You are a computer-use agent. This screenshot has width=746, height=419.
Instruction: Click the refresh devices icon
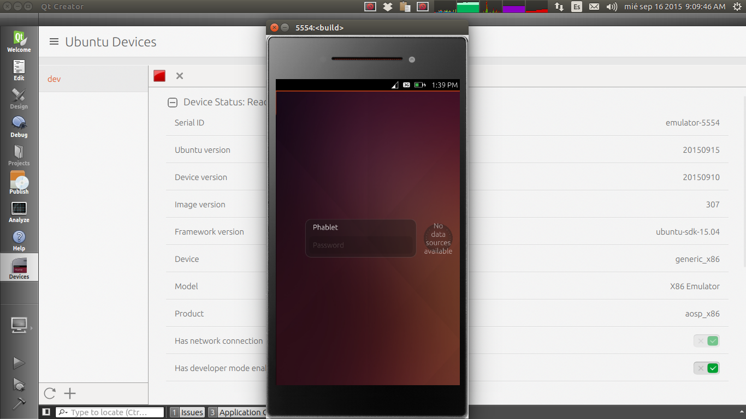pyautogui.click(x=50, y=393)
